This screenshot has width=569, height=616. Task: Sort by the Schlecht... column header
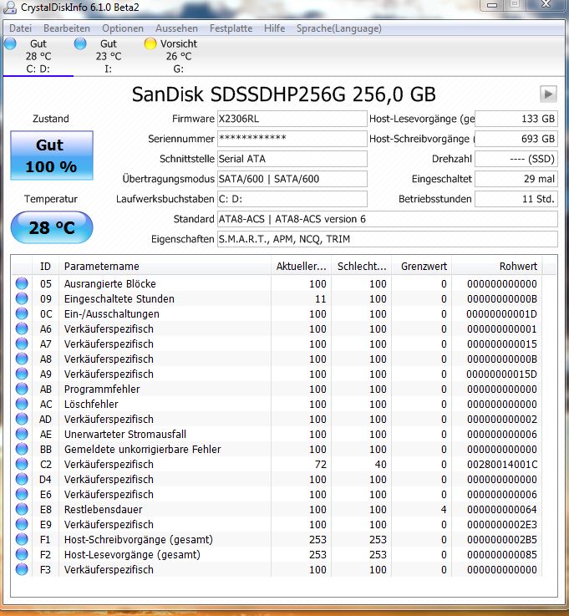[362, 266]
